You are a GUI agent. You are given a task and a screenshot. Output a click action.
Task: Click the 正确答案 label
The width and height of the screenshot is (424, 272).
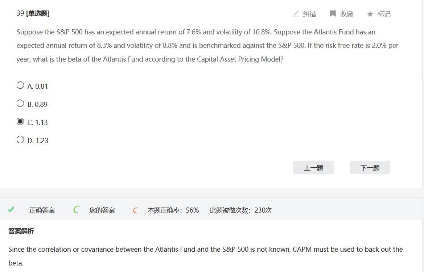point(42,210)
